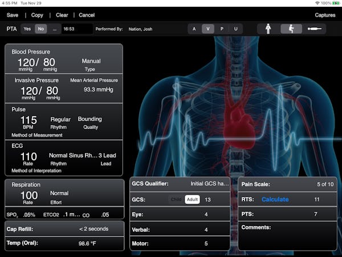The width and height of the screenshot is (342, 257).
Task: Edit the ECG rate 110 value
Action: pos(28,156)
